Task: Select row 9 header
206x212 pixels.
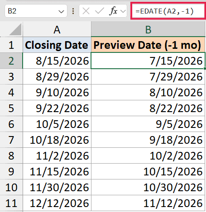Action: [x=11, y=171]
